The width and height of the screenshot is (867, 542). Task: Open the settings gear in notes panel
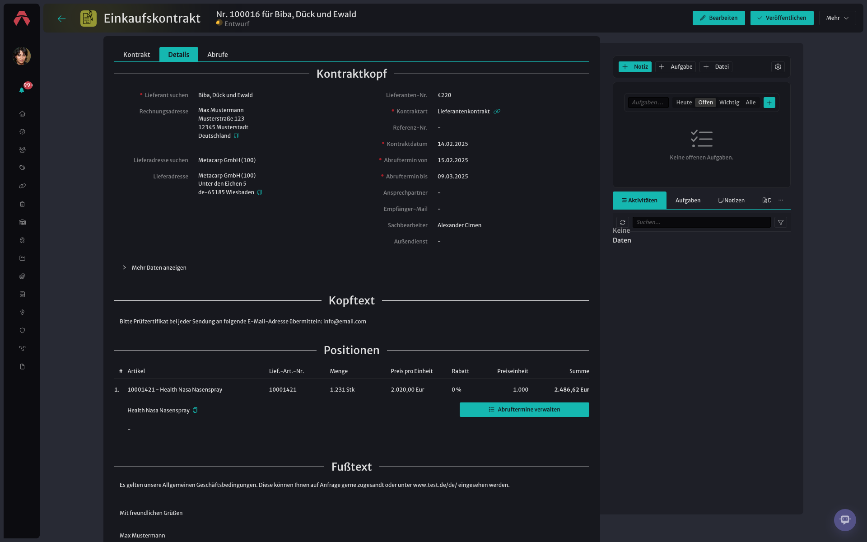click(778, 67)
